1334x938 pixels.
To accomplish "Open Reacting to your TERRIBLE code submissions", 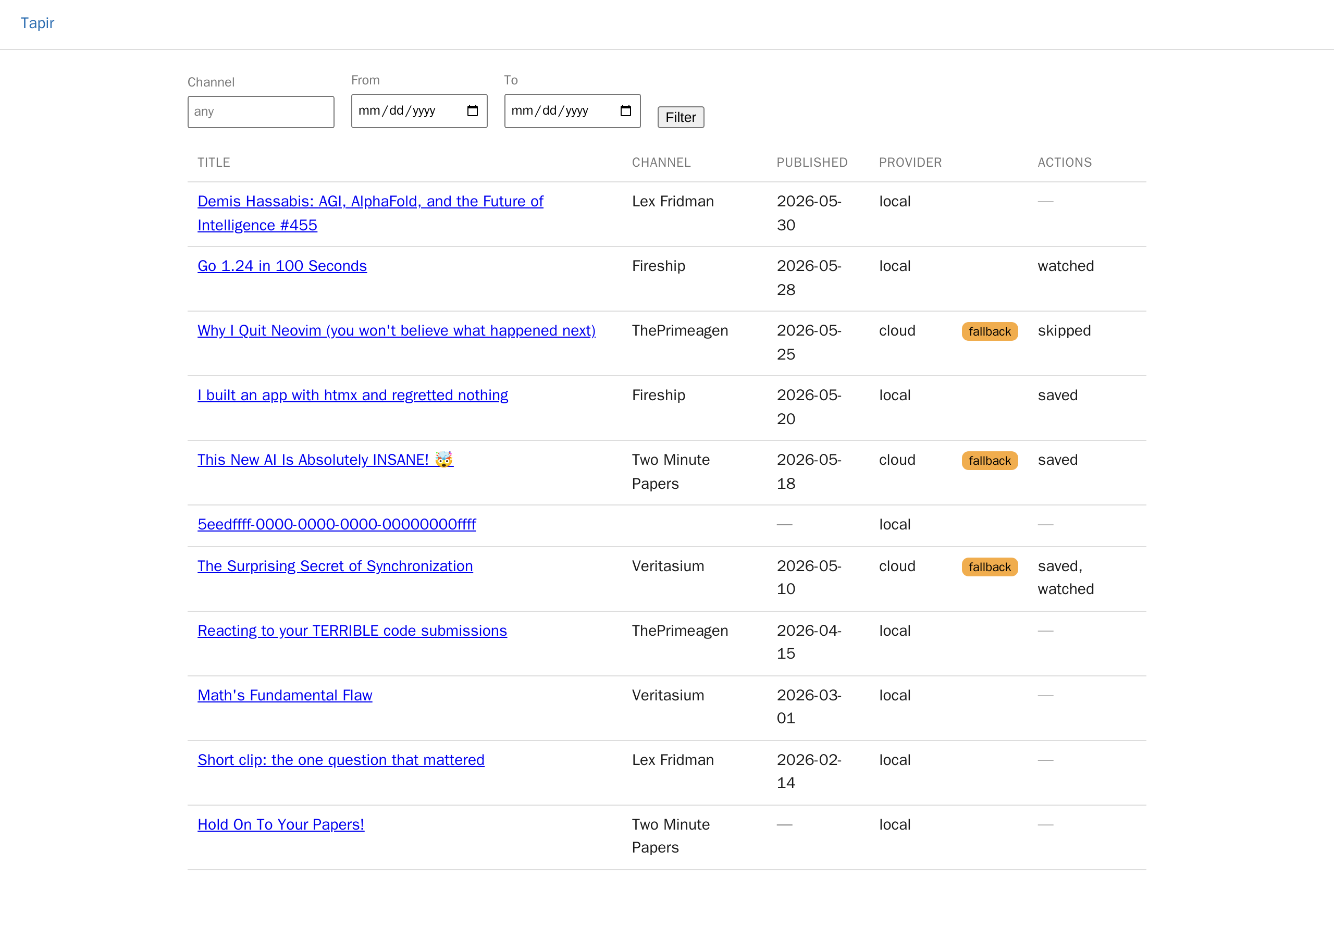I will point(352,630).
